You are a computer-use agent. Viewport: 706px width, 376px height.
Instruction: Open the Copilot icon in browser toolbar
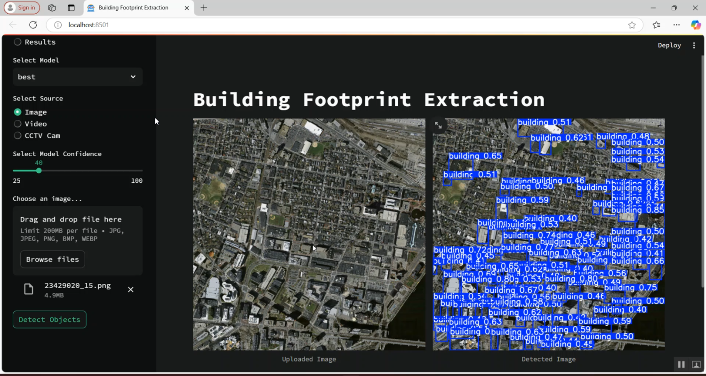tap(696, 25)
